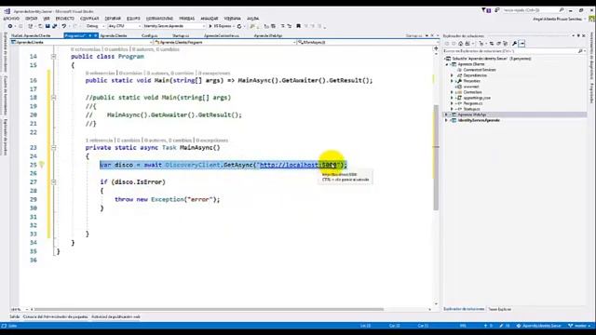Open the Any CPU platform dropdown

[x=124, y=26]
